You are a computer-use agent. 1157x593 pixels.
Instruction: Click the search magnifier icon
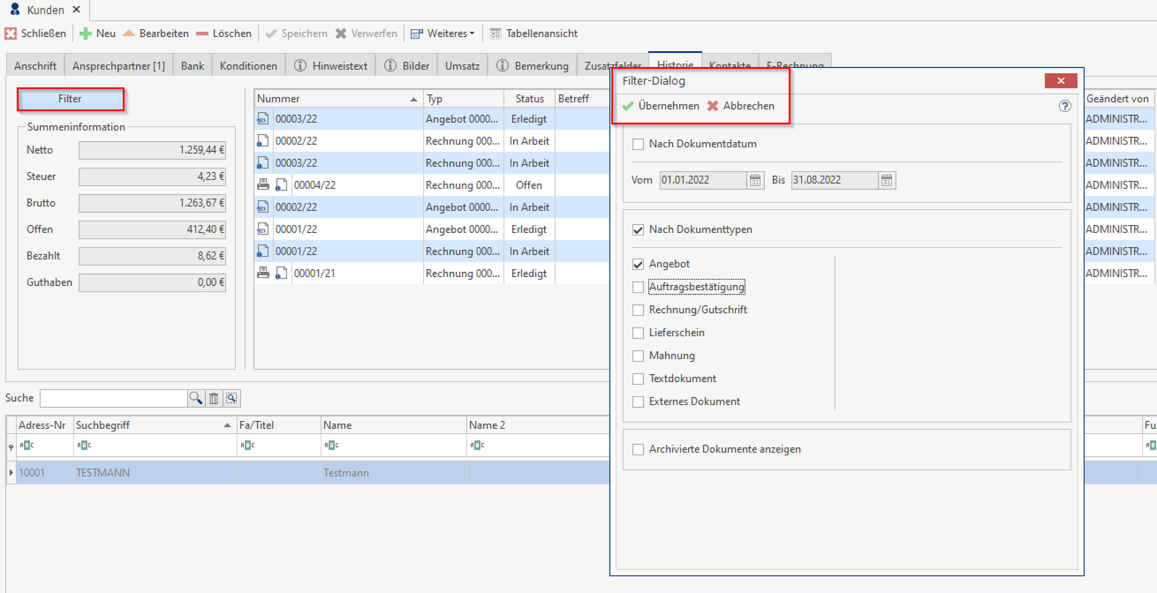196,398
